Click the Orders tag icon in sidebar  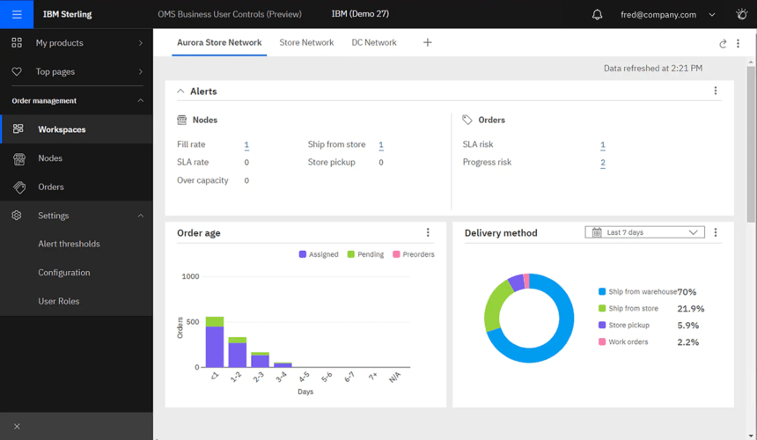(x=19, y=187)
